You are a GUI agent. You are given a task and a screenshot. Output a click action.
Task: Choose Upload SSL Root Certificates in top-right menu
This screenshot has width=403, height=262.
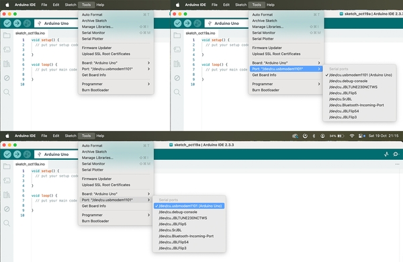[286, 54]
